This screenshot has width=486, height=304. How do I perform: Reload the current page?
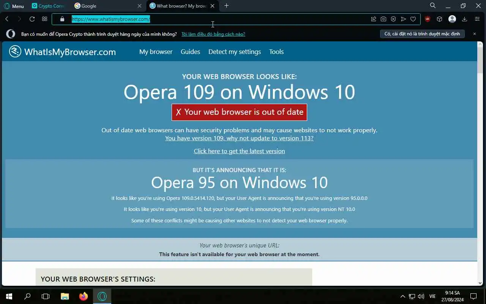(x=32, y=19)
